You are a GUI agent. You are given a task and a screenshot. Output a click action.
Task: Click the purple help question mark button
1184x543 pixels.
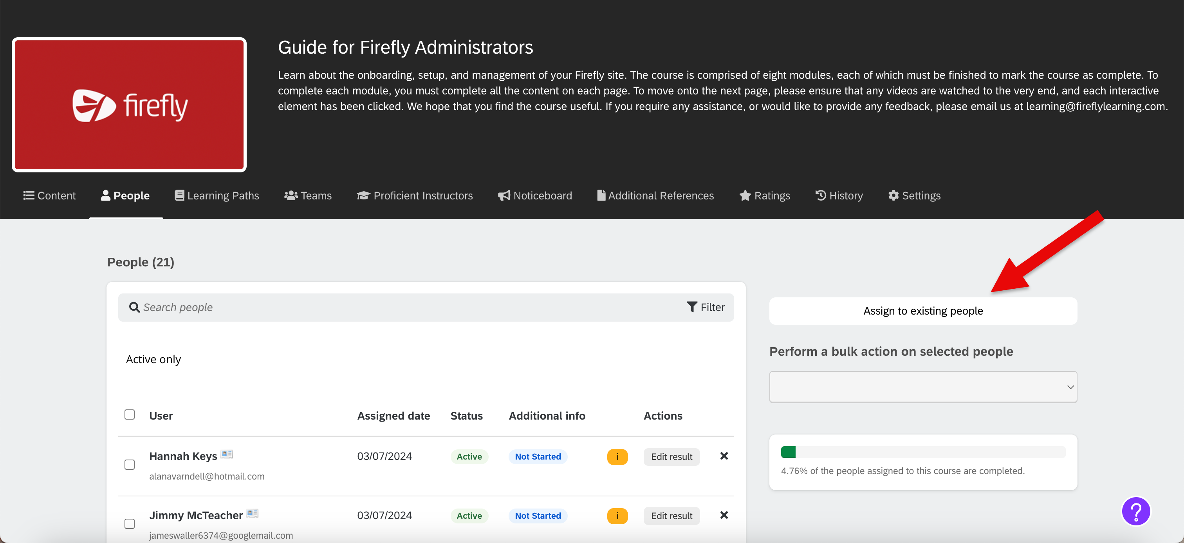click(x=1135, y=511)
